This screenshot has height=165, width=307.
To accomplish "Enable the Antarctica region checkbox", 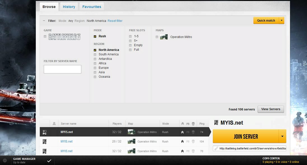I will (x=95, y=59).
